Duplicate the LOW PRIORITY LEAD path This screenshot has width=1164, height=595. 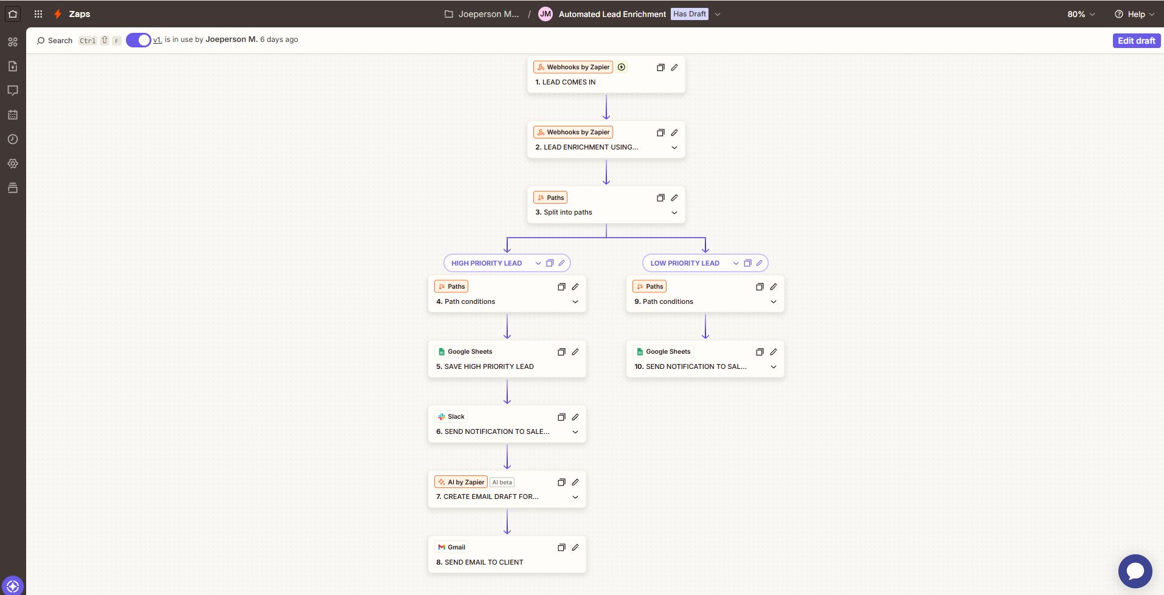[747, 263]
